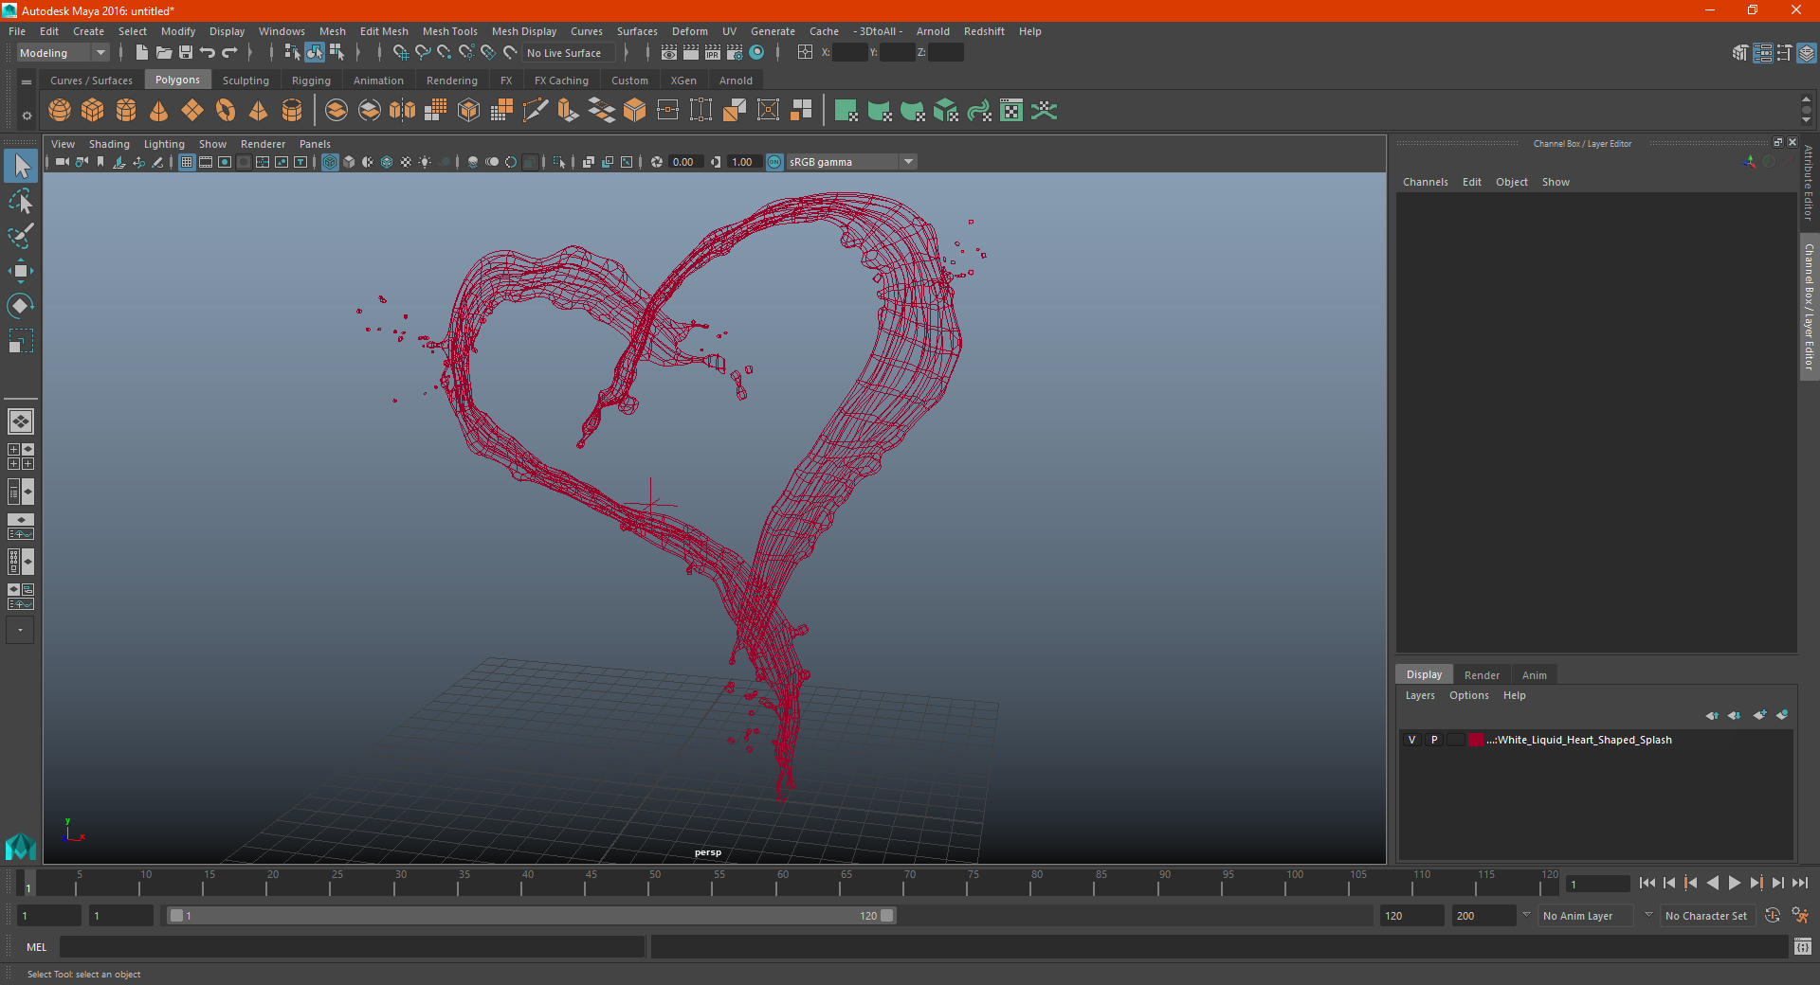Create a polygon cube from the shelf
The image size is (1820, 985).
tap(93, 111)
